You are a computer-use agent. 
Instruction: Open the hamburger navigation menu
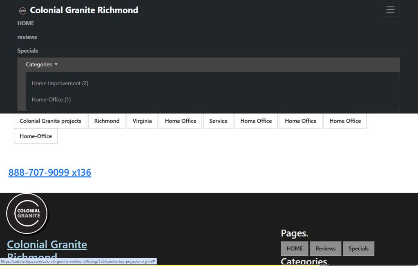pyautogui.click(x=390, y=9)
